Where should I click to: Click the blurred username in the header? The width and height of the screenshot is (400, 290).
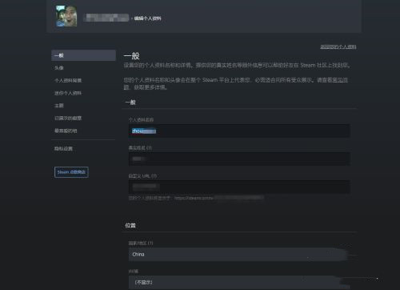tap(106, 18)
